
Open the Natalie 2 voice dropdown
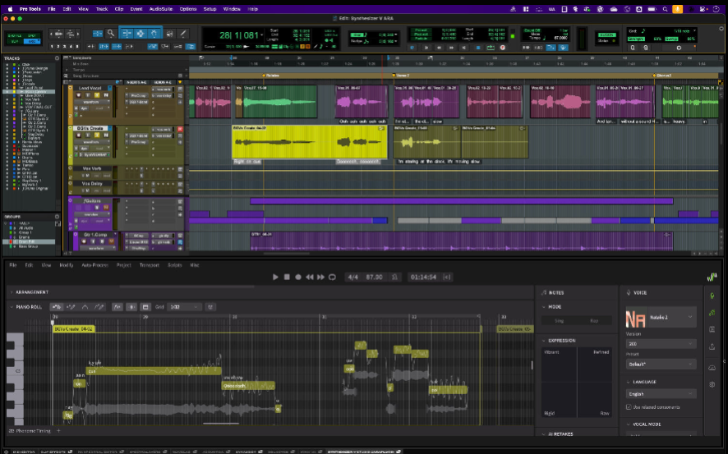pyautogui.click(x=661, y=318)
